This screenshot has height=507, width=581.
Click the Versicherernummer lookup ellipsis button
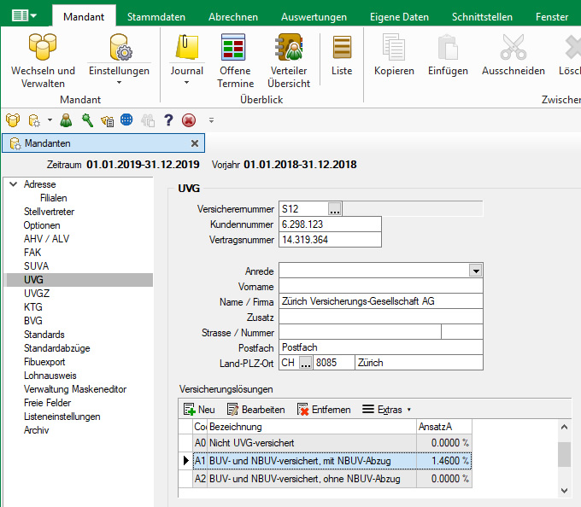334,208
